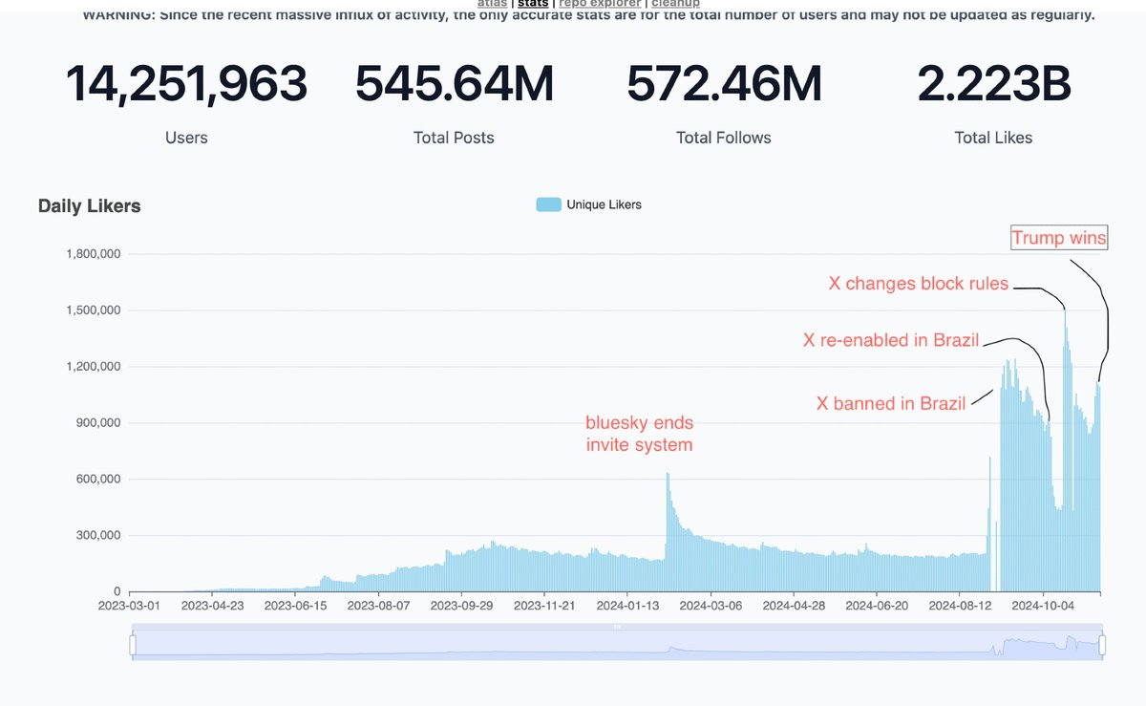Viewport: 1146px width, 706px height.
Task: Open the stats page link
Action: tap(535, 4)
